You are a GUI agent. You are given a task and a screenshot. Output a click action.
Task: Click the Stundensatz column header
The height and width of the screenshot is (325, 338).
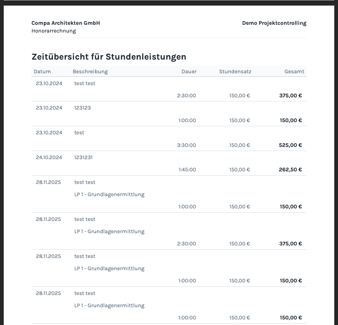point(235,71)
